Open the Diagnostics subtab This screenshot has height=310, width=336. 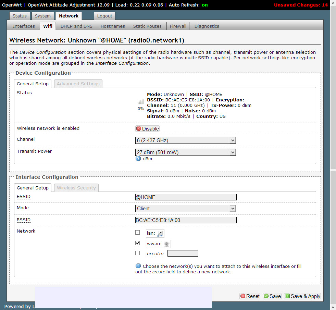[x=207, y=26]
